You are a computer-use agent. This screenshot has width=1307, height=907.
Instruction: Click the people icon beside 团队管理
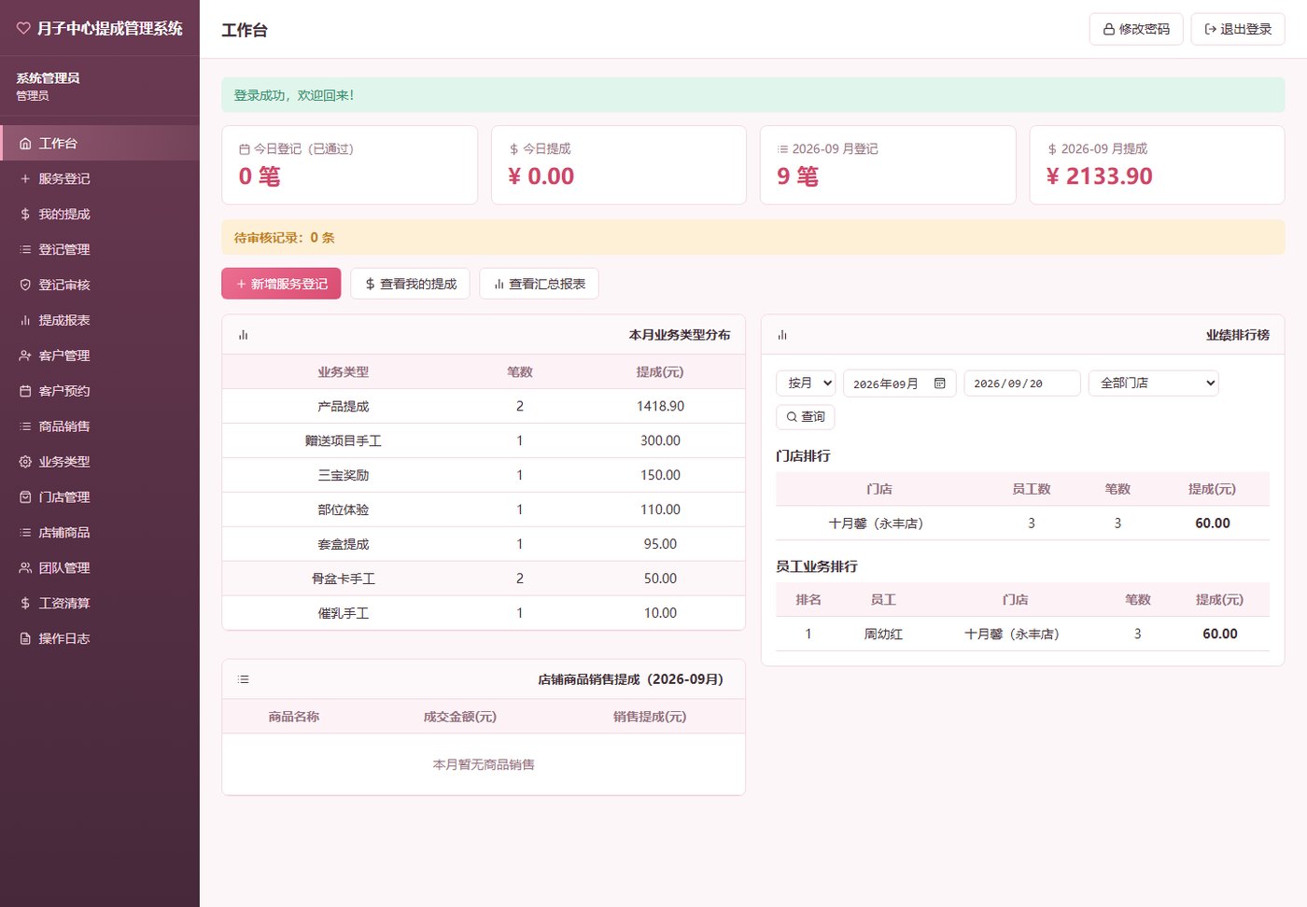[x=25, y=568]
